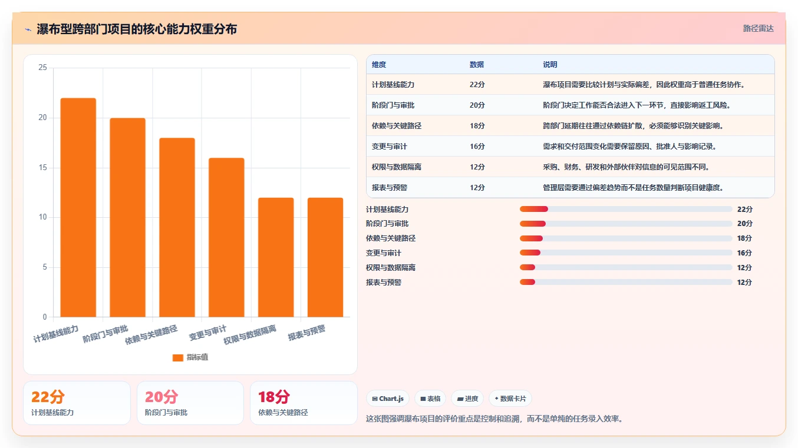Click the 维度 column header
The image size is (798, 448).
point(379,65)
